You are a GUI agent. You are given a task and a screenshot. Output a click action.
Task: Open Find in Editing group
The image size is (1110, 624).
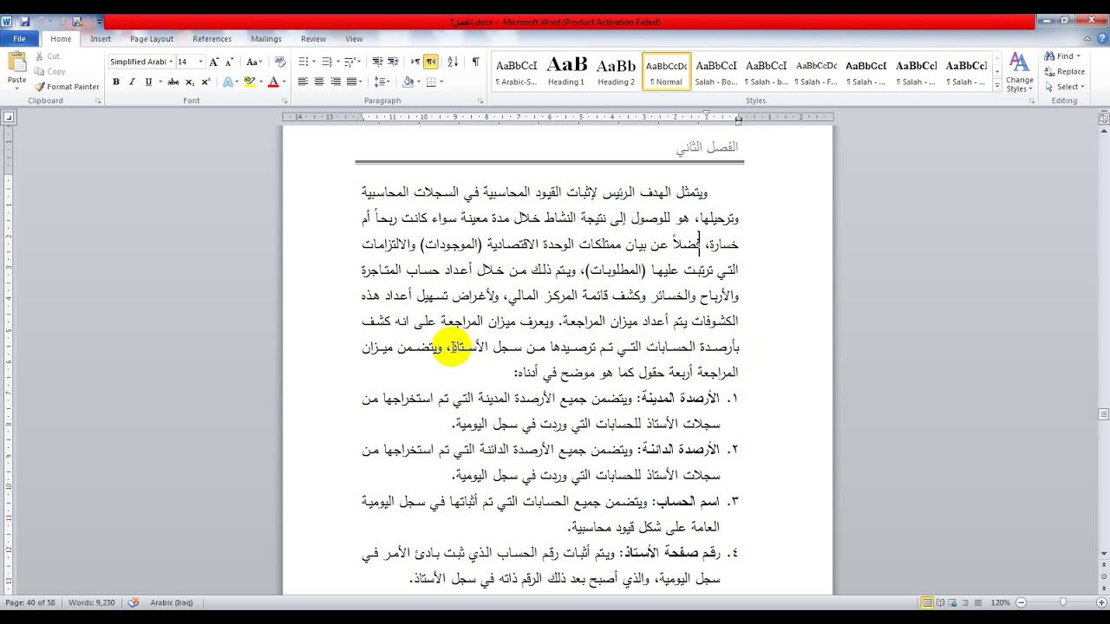[1063, 56]
